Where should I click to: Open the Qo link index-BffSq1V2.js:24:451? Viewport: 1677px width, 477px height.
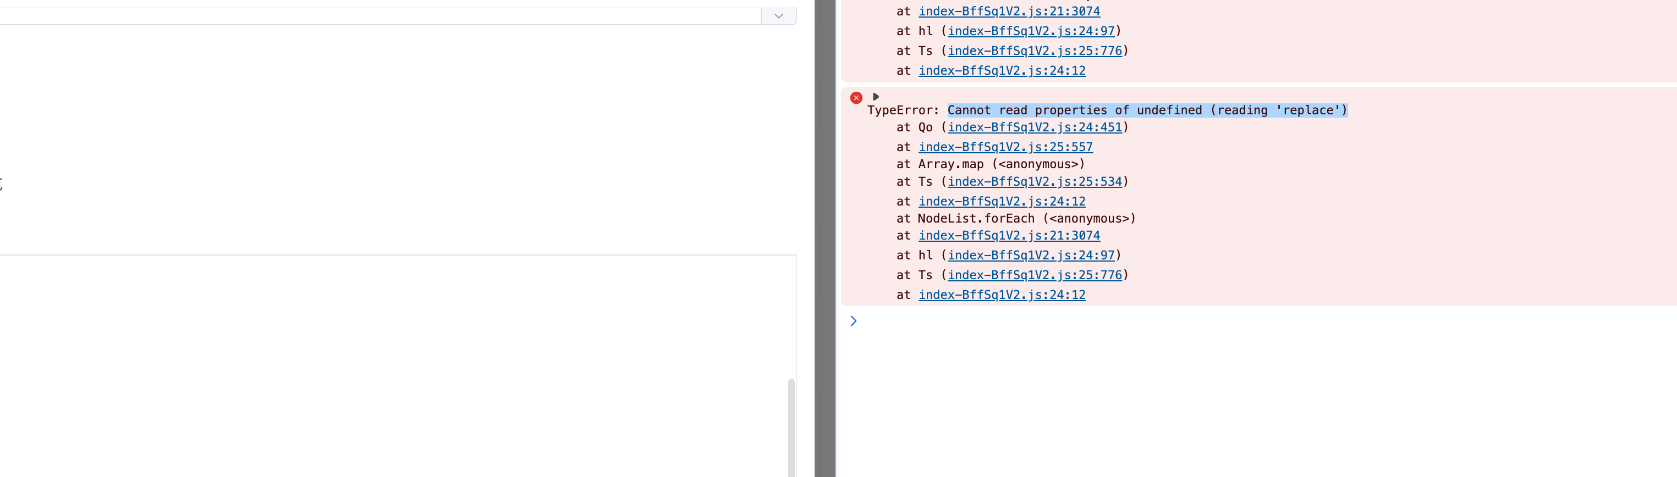point(1035,127)
